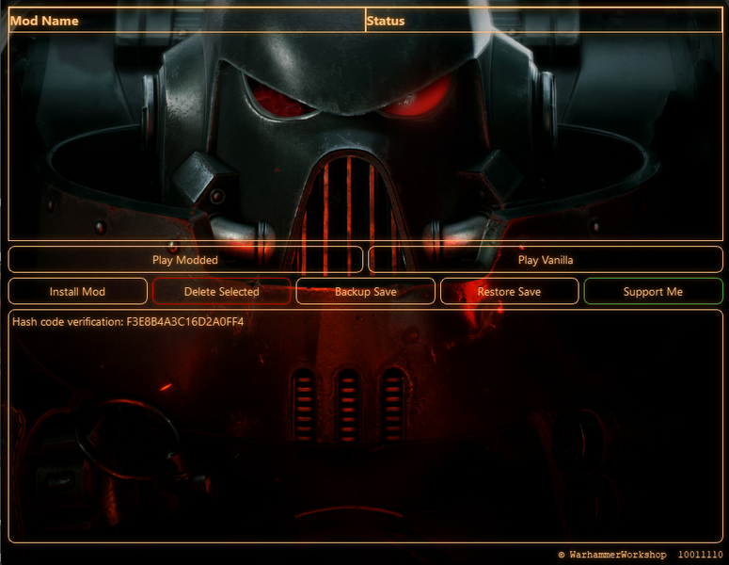This screenshot has width=729, height=565.
Task: Click the Play Vanilla button
Action: click(545, 260)
